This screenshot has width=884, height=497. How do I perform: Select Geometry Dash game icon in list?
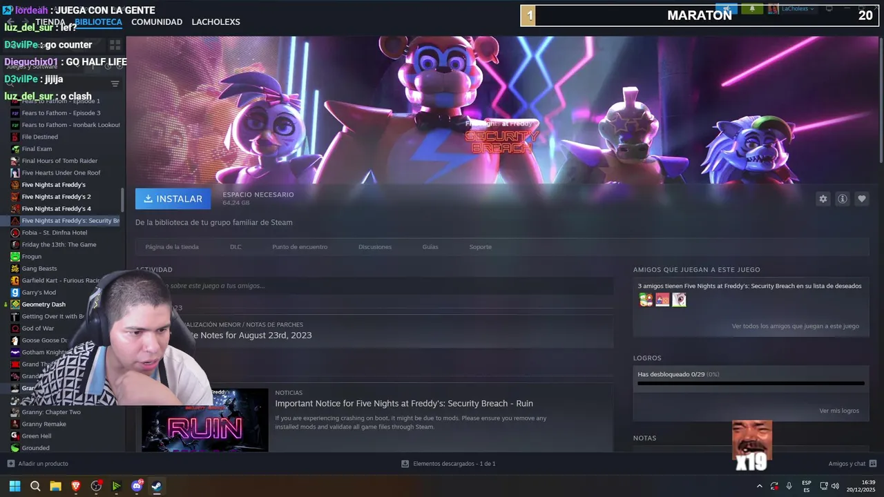(x=15, y=304)
